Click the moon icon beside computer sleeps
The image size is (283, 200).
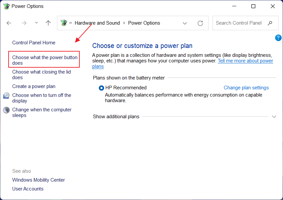6,110
